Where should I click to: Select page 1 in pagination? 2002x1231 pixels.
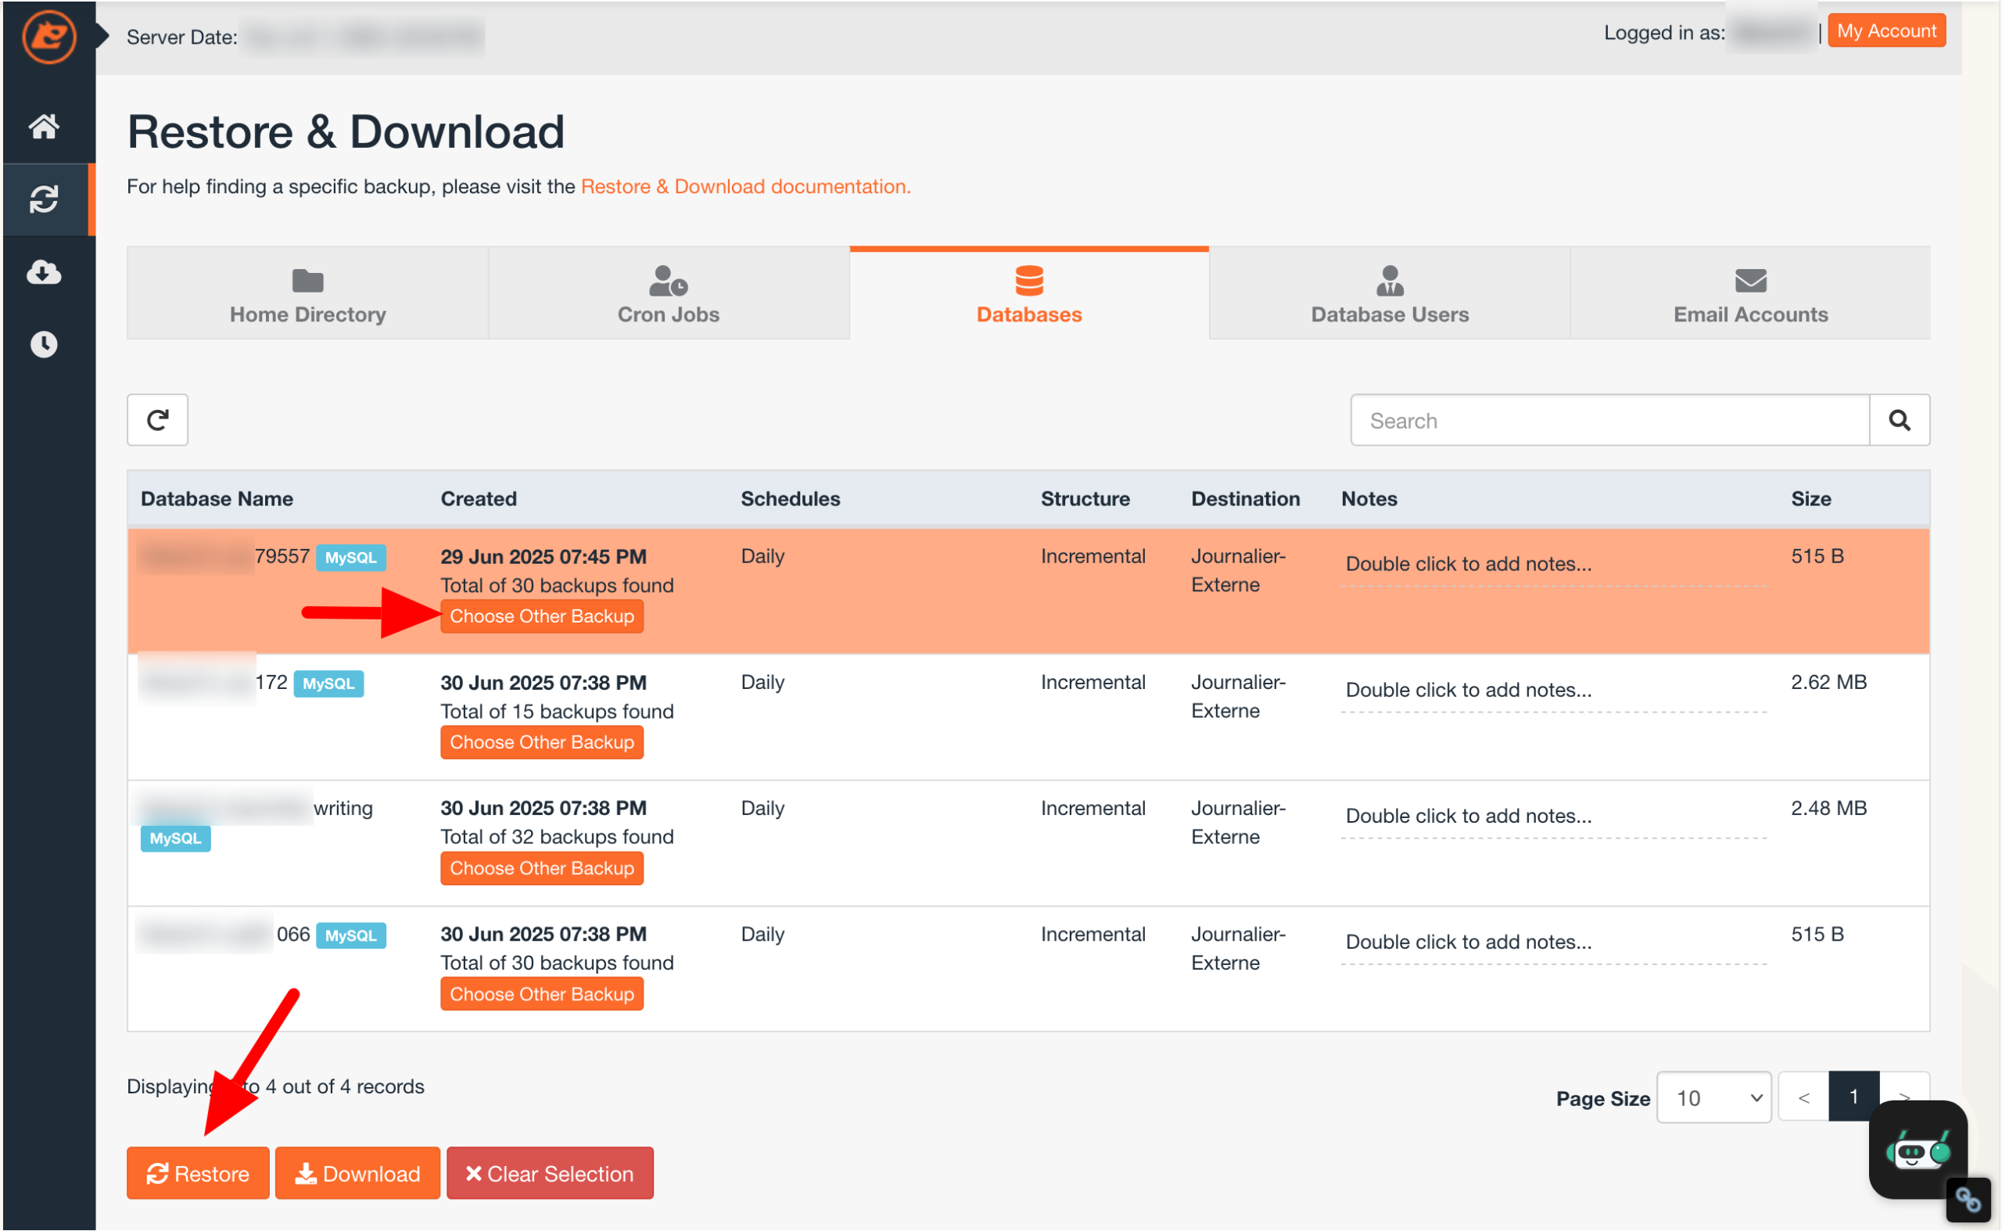click(1854, 1097)
